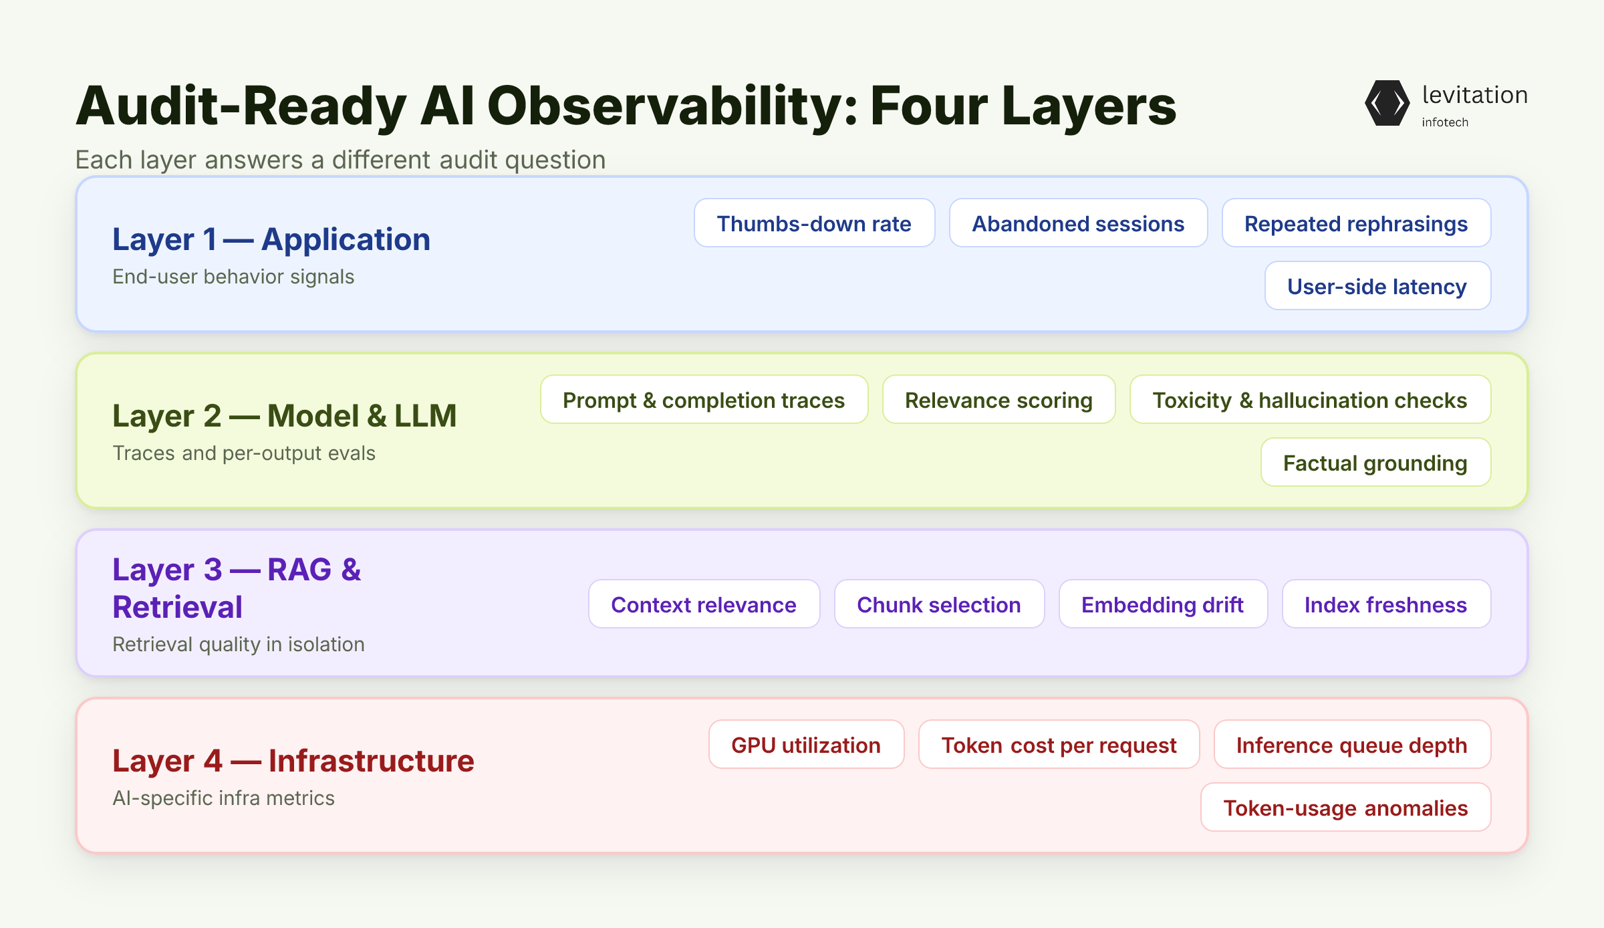Click the Levitation hexagon logo icon
This screenshot has width=1604, height=928.
pos(1387,103)
